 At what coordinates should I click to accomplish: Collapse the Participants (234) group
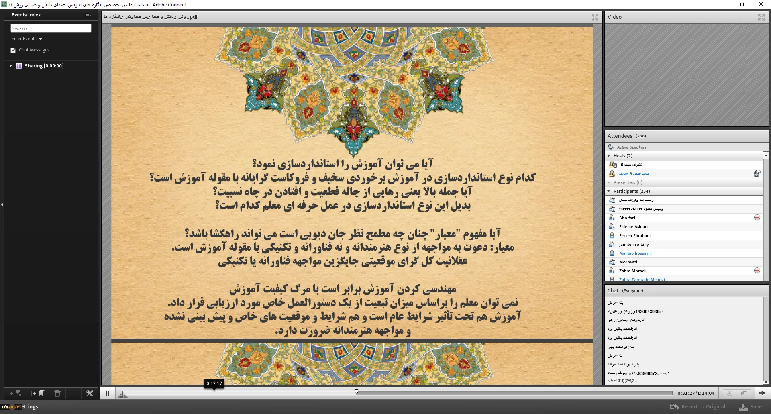609,191
